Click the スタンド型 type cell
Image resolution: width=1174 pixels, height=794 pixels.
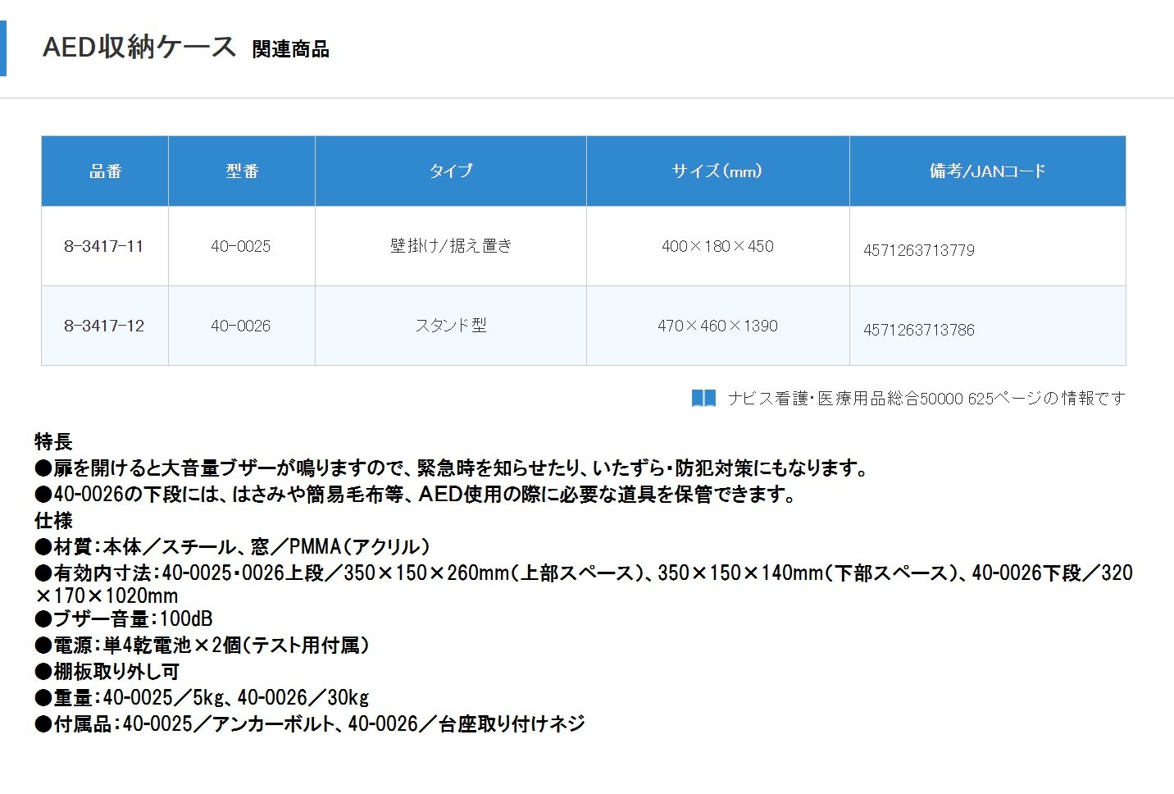click(x=451, y=326)
